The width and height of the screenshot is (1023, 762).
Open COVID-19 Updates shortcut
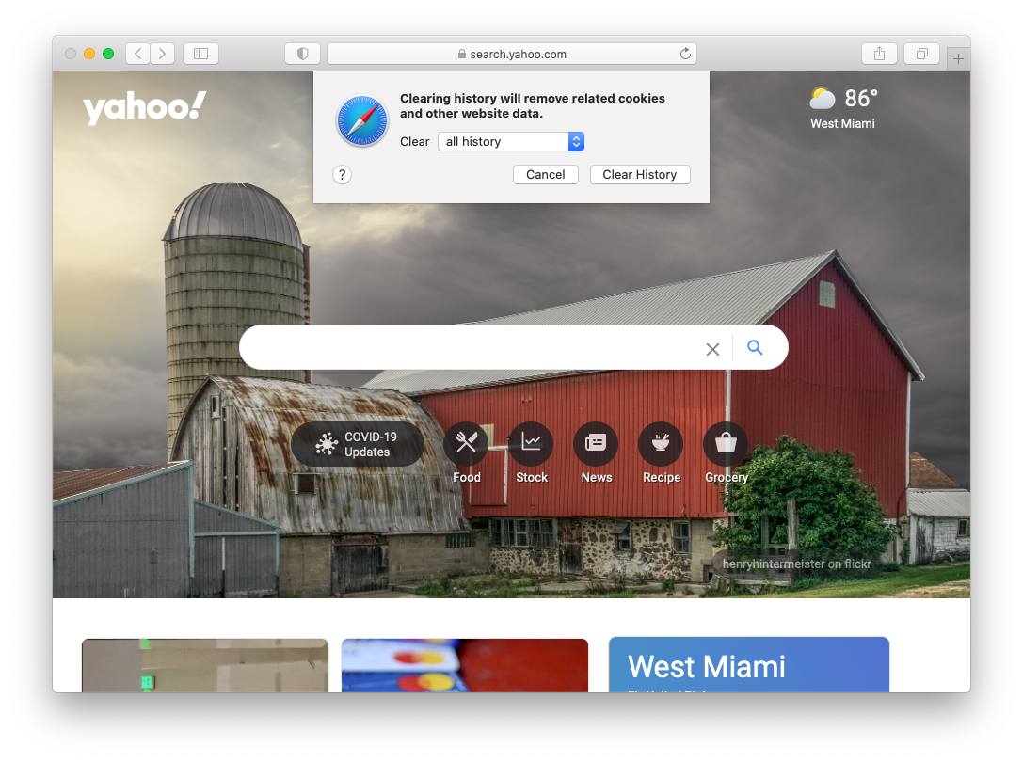click(358, 444)
